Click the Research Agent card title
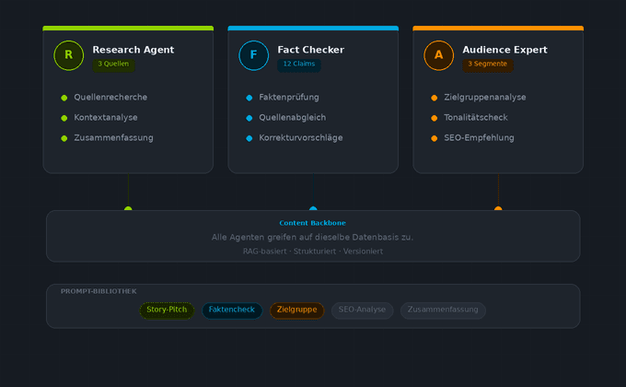Screen dimensions: 626x387 pos(133,50)
